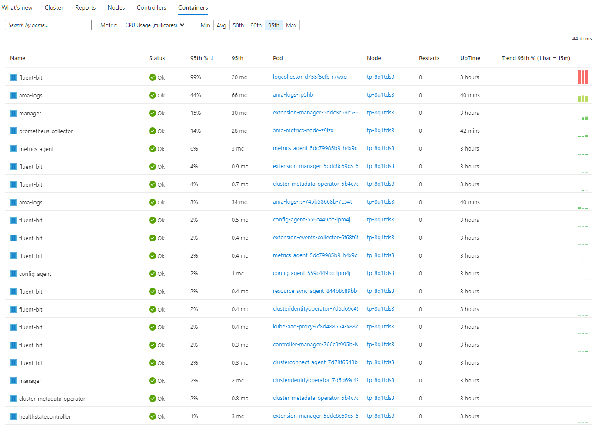The image size is (595, 429).
Task: Open the Controllers tab
Action: [151, 7]
